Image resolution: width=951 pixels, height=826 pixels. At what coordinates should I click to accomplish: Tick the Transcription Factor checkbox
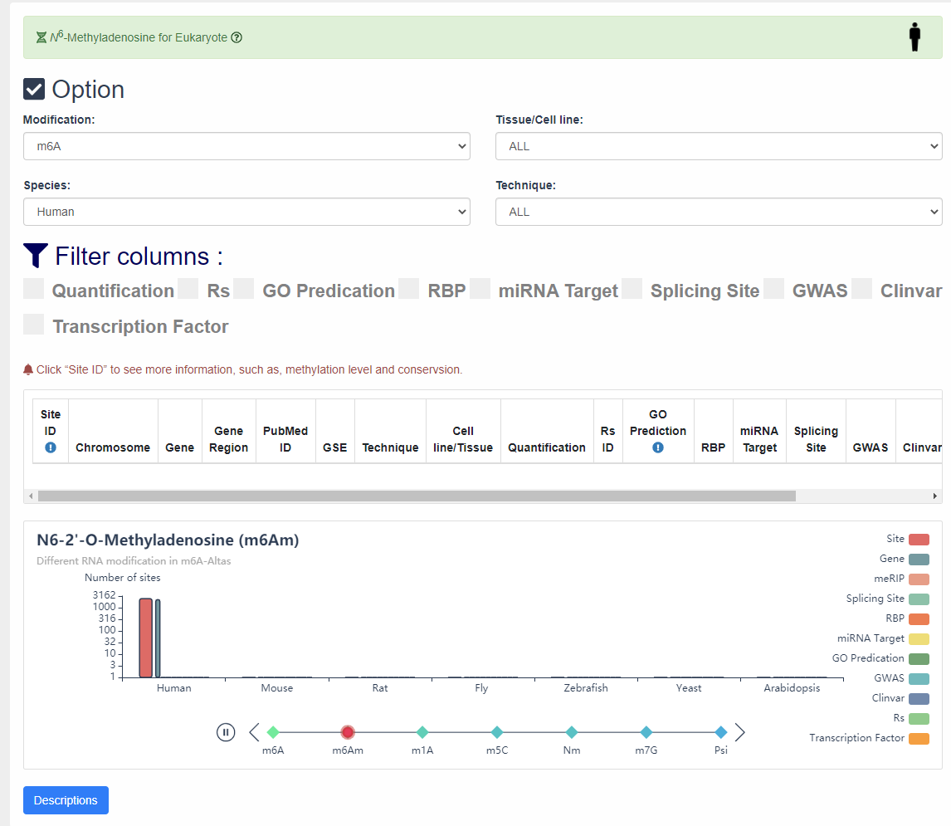click(34, 325)
